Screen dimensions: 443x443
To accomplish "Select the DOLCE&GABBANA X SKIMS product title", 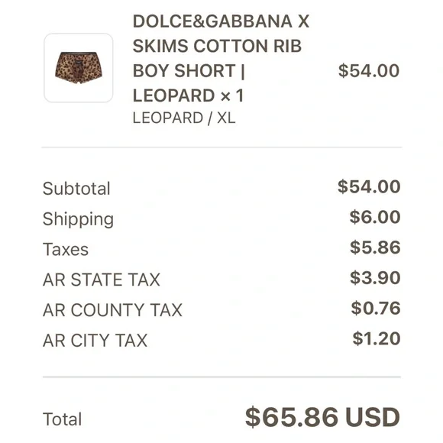I will pos(221,58).
